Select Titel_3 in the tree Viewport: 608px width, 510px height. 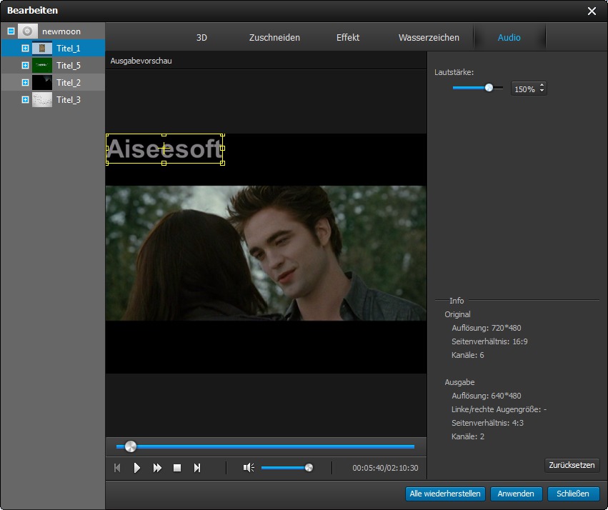coord(69,100)
